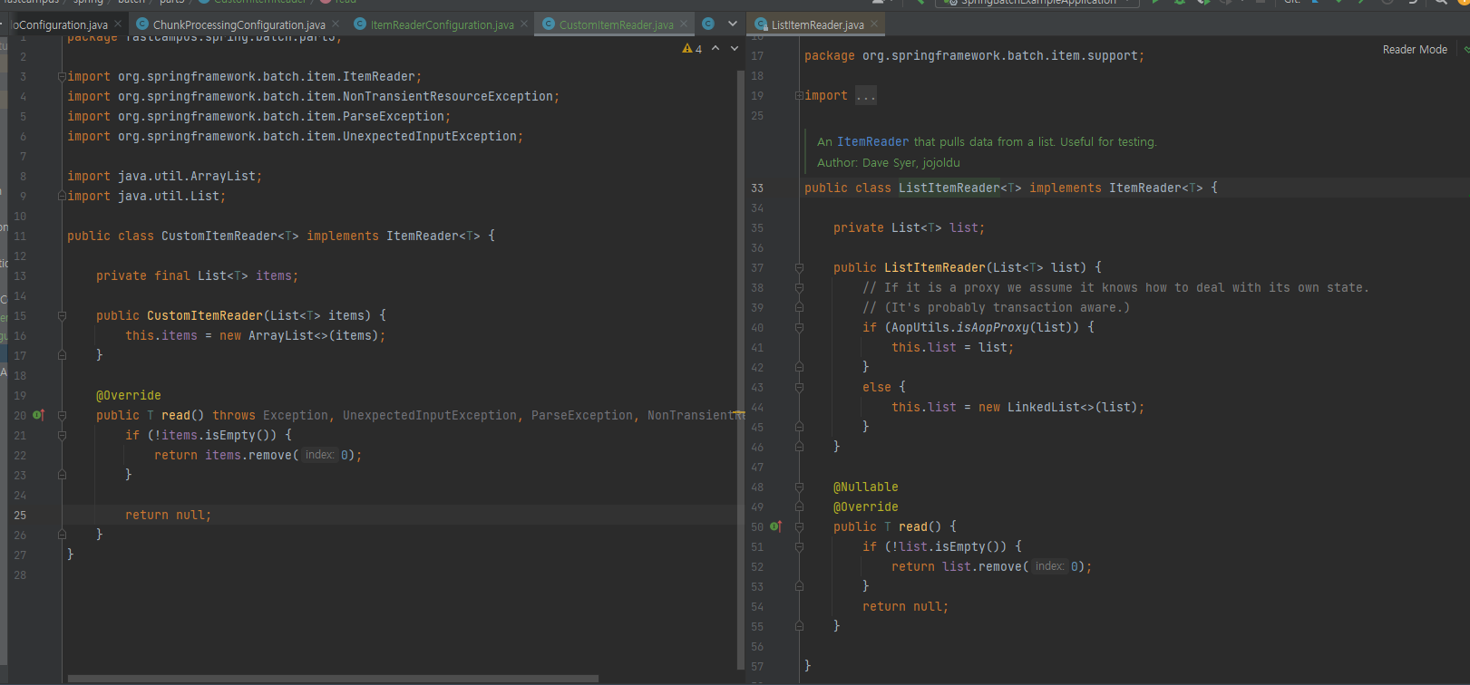
Task: Close the CustomItemReader.java tab
Action: [x=684, y=24]
